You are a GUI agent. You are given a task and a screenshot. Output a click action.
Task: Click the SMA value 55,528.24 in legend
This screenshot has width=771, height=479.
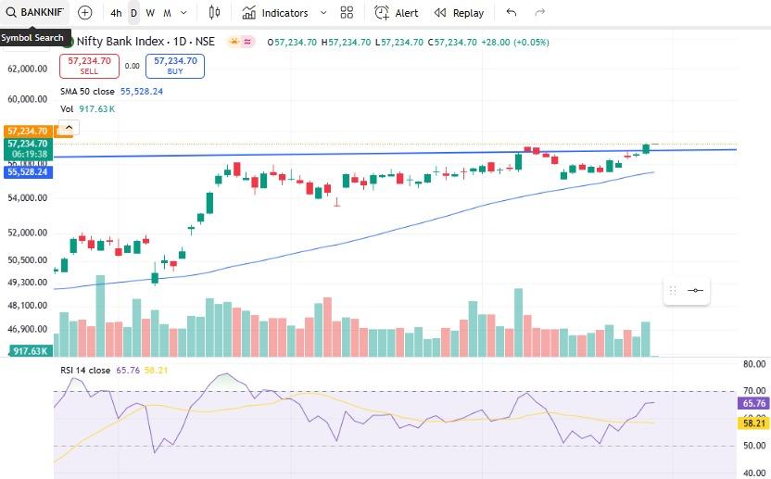pos(142,92)
